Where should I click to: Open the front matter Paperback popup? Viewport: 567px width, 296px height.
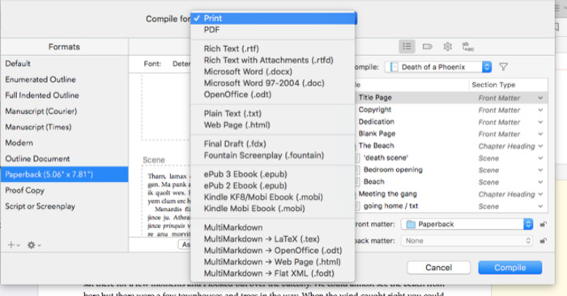coord(467,224)
